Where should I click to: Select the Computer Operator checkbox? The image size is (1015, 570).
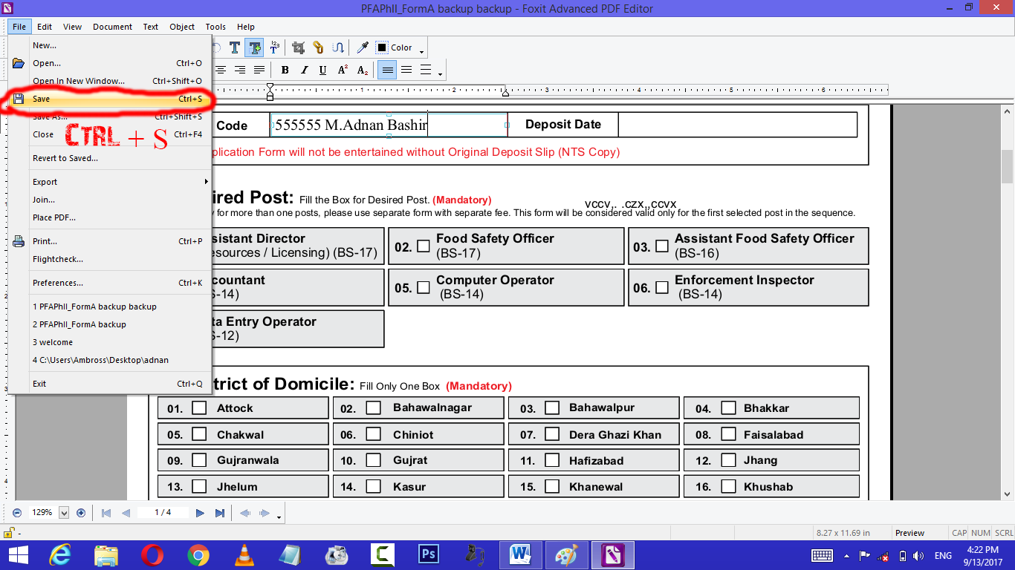pos(424,286)
